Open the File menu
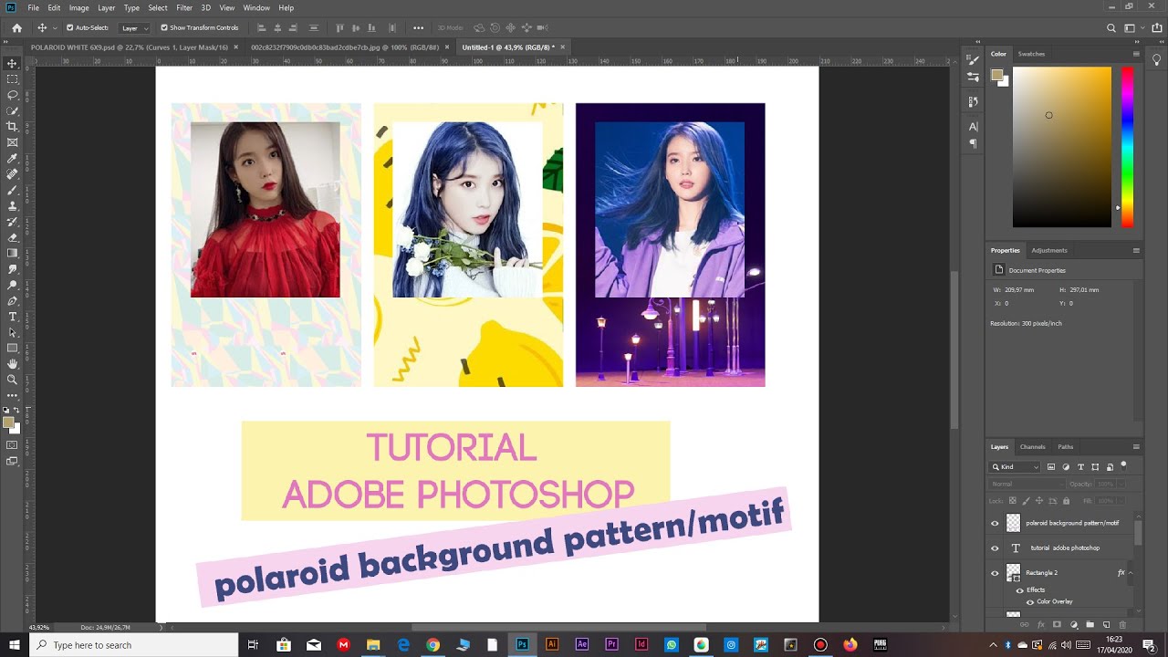Viewport: 1168px width, 657px height. [x=34, y=7]
